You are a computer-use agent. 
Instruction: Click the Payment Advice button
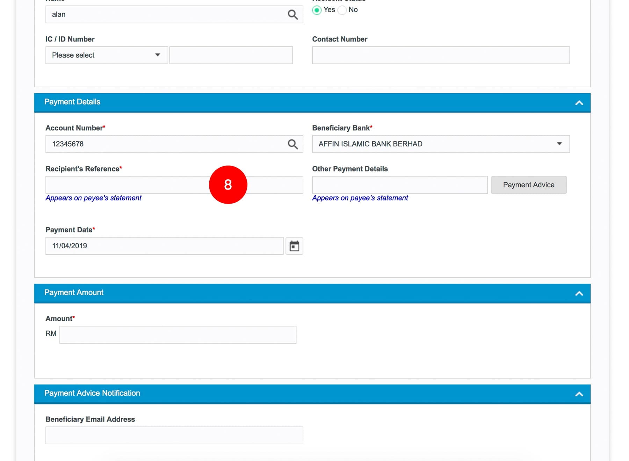click(528, 185)
